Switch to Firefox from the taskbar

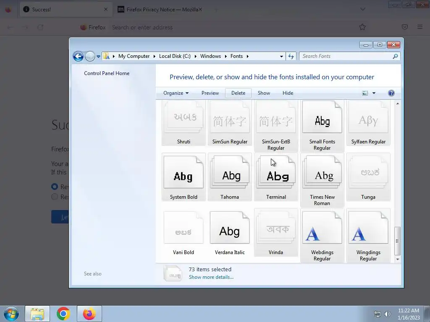click(x=89, y=314)
